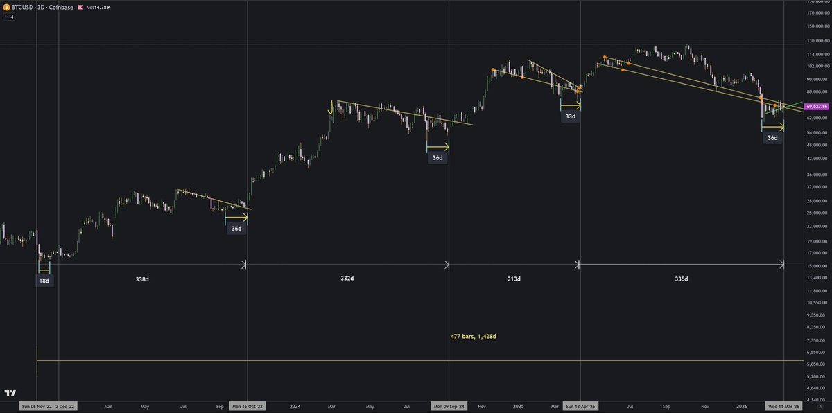Select the 'Mon 16 Oct '23' date label
The height and width of the screenshot is (413, 832).
point(248,407)
